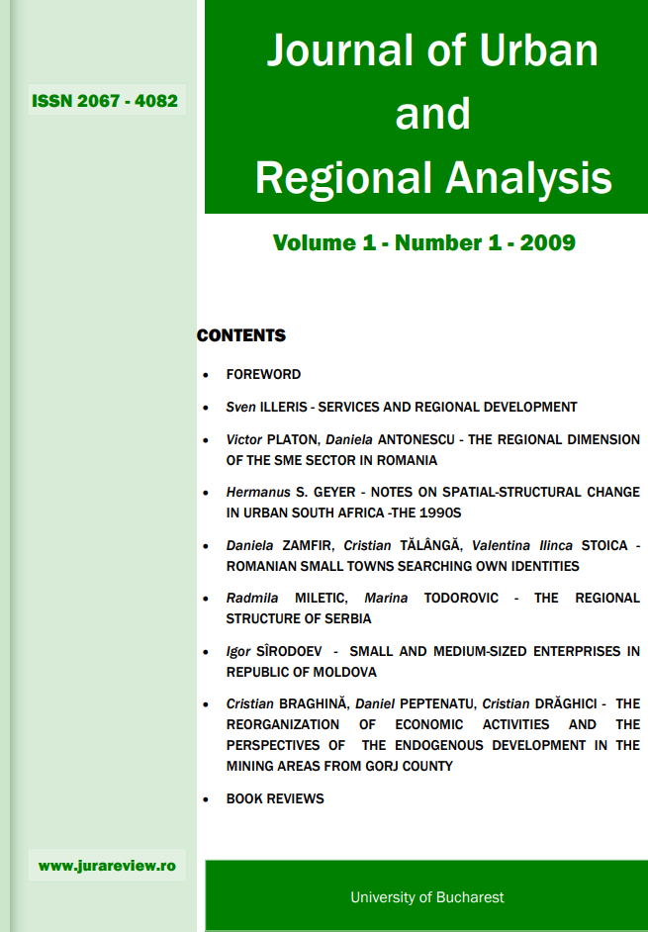Open the BOOK REVIEWS entry
The width and height of the screenshot is (648, 932).
275,798
